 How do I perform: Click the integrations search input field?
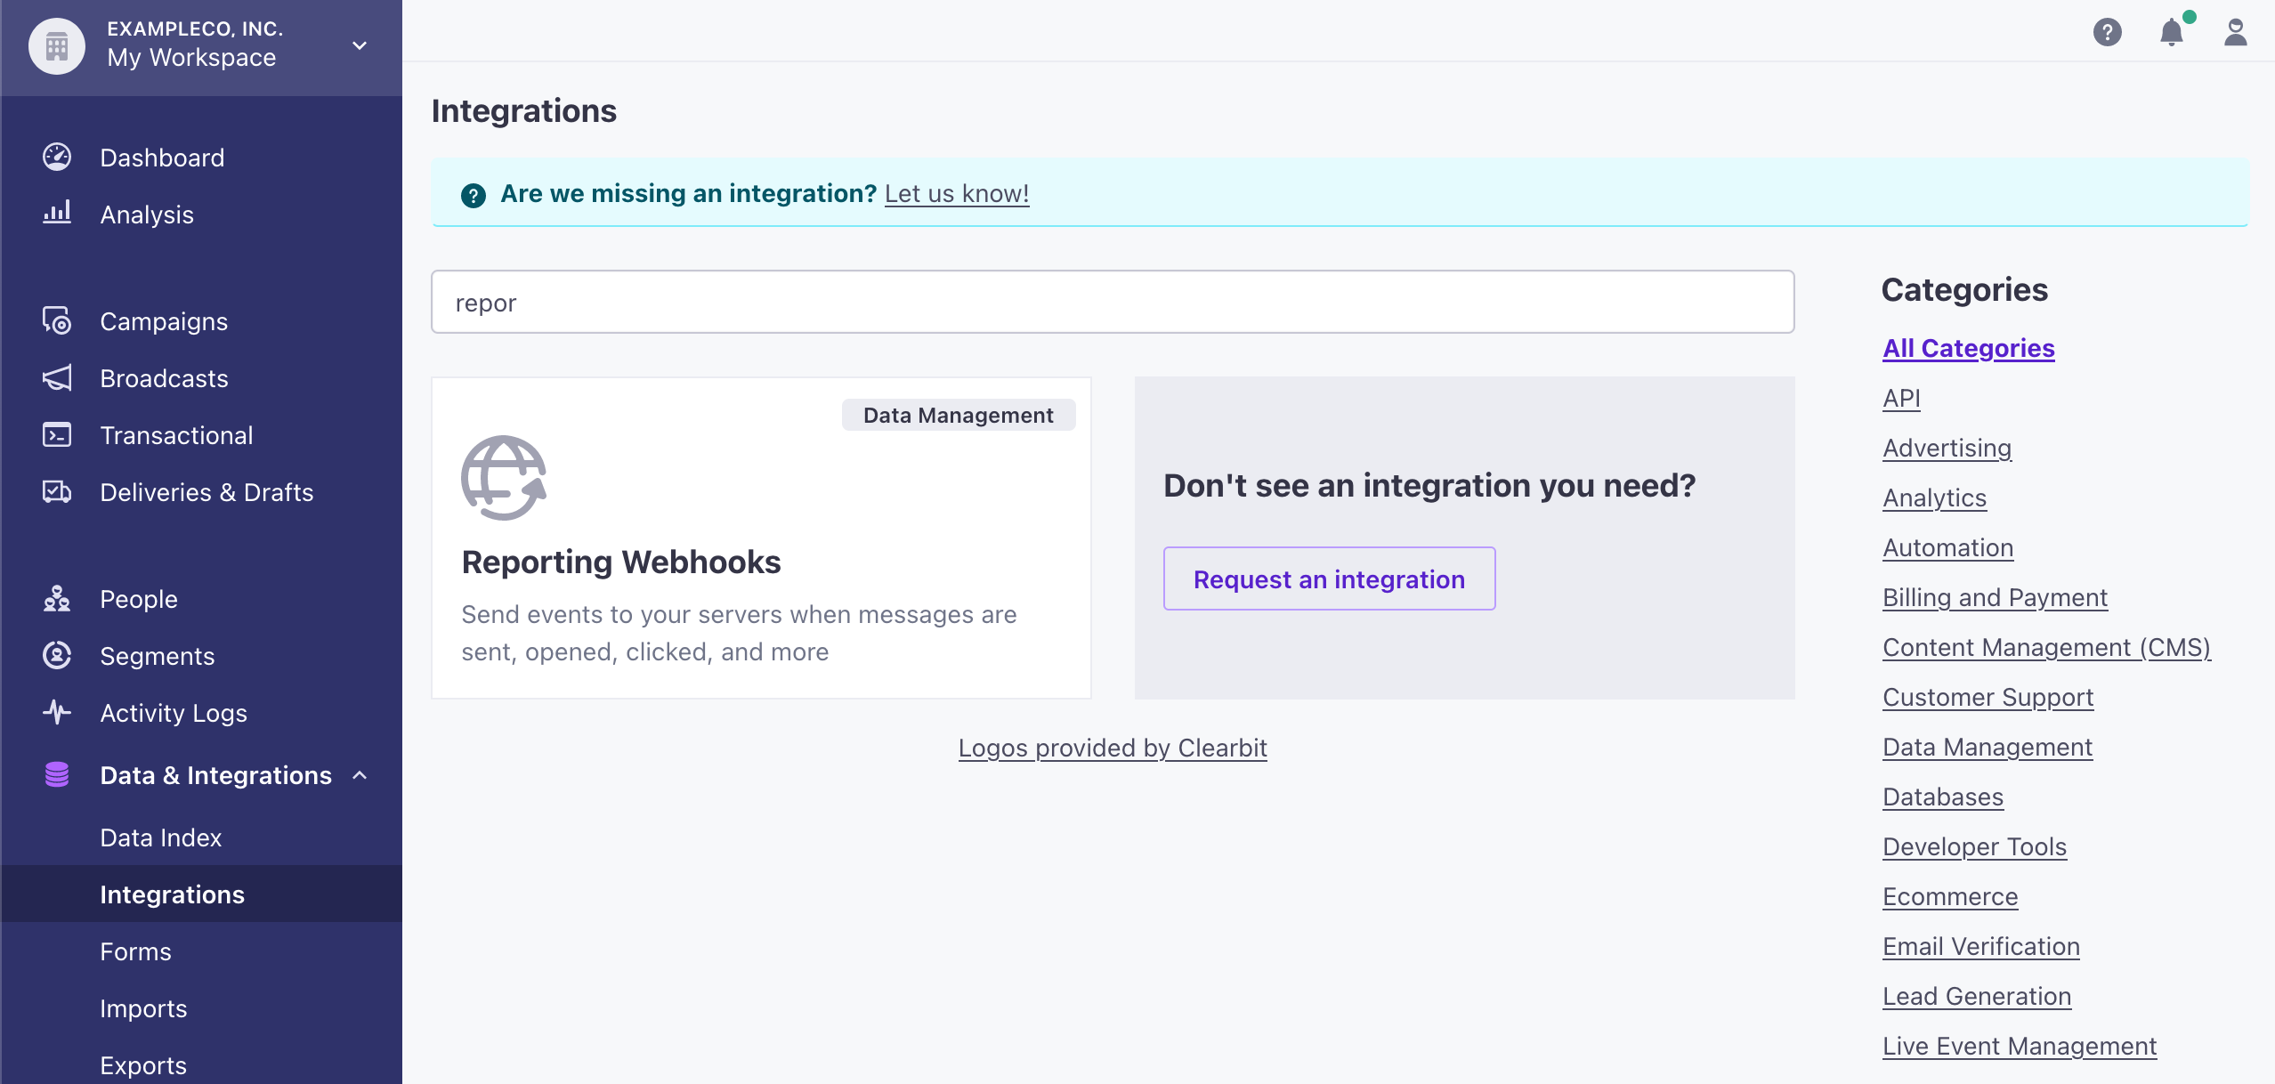click(1113, 302)
